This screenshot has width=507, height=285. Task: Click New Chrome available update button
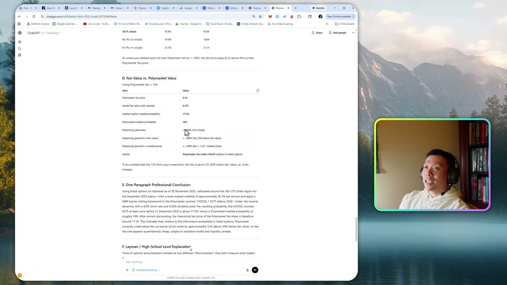[339, 17]
